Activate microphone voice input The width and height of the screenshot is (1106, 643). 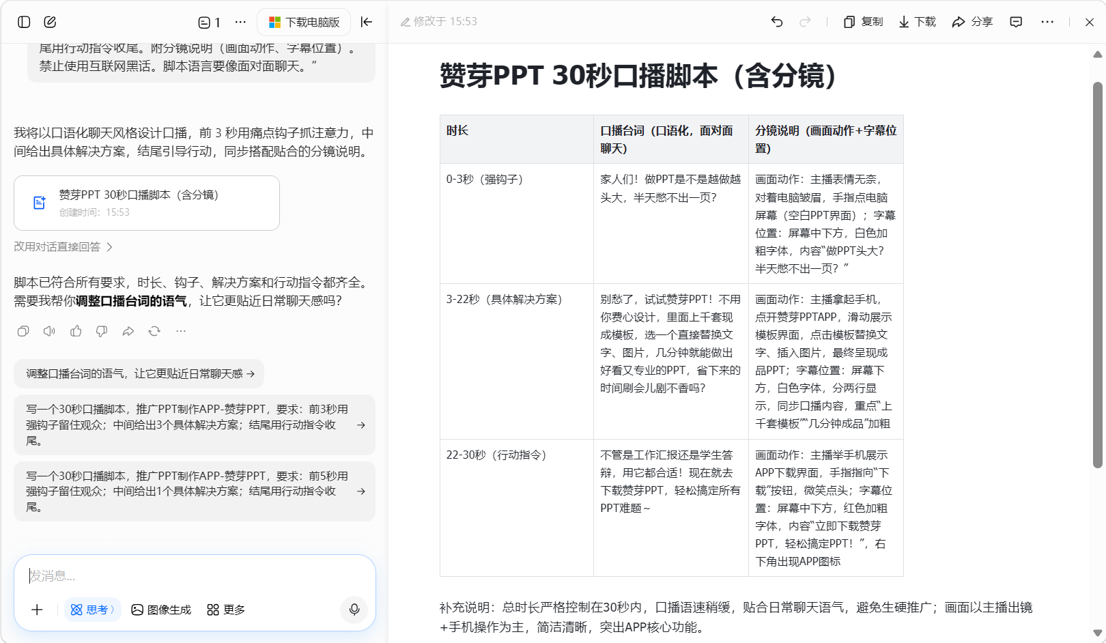(354, 610)
